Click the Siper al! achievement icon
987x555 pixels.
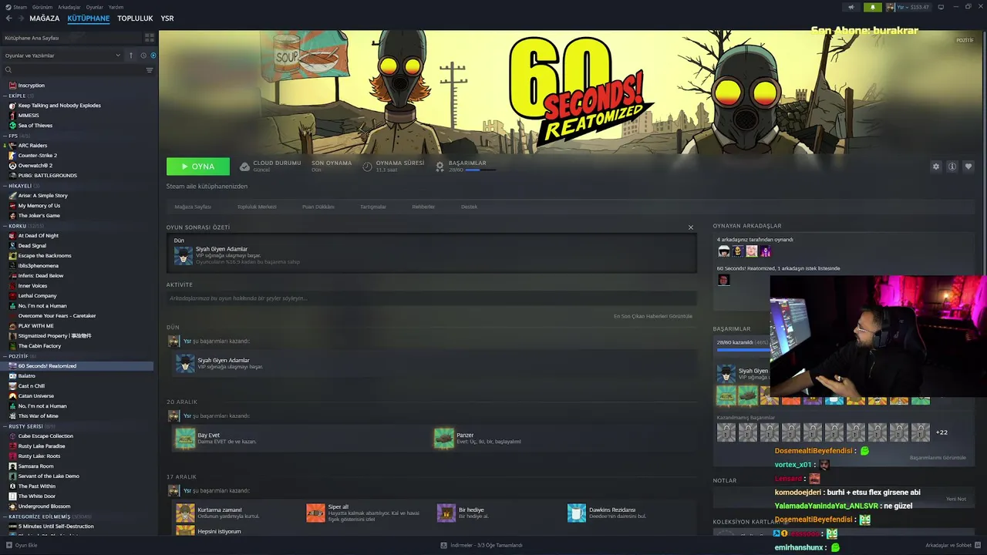[315, 513]
